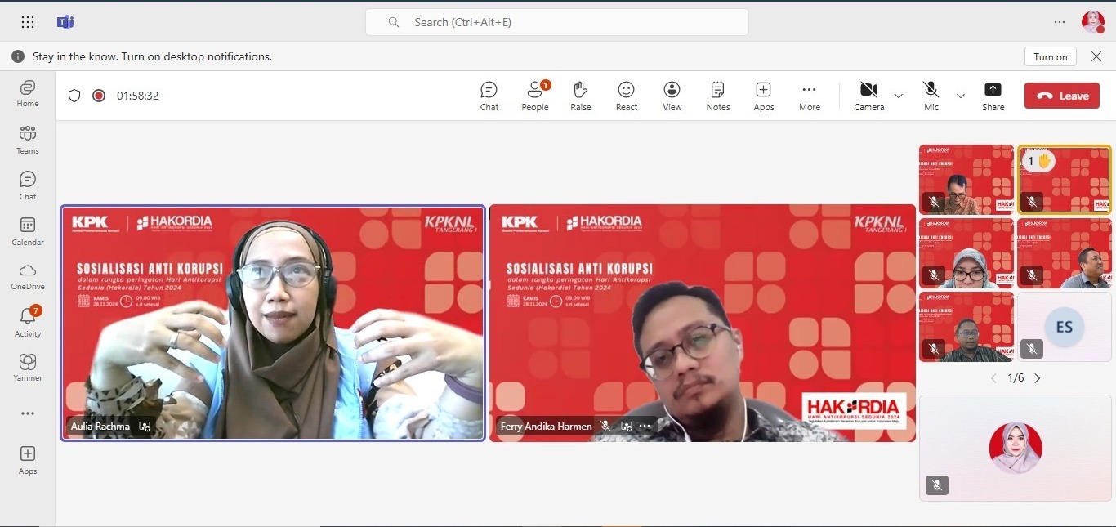Screen dimensions: 1116x527
Task: Select the ES participant tile
Action: pos(1064,327)
